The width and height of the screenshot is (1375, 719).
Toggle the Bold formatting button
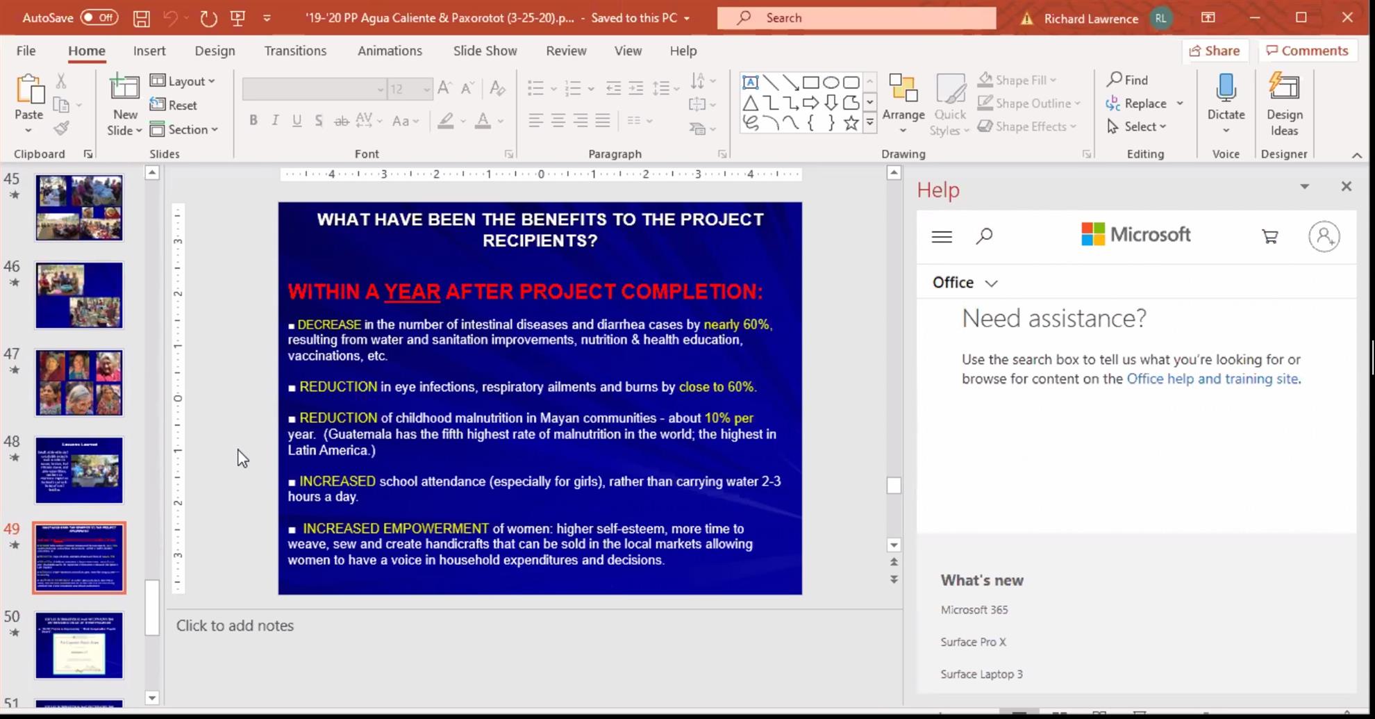pos(253,121)
